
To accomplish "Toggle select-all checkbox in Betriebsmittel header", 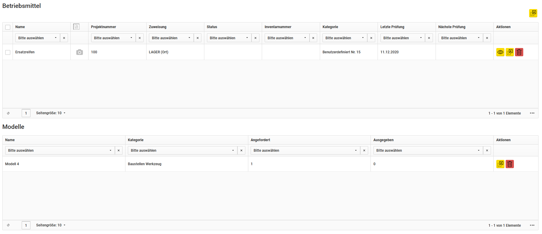I will (x=8, y=27).
